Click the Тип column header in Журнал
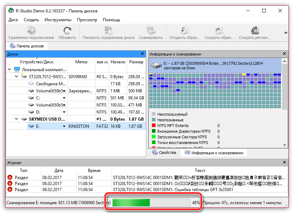Image resolution: width=294 pixels, height=213 pixels. [23, 171]
